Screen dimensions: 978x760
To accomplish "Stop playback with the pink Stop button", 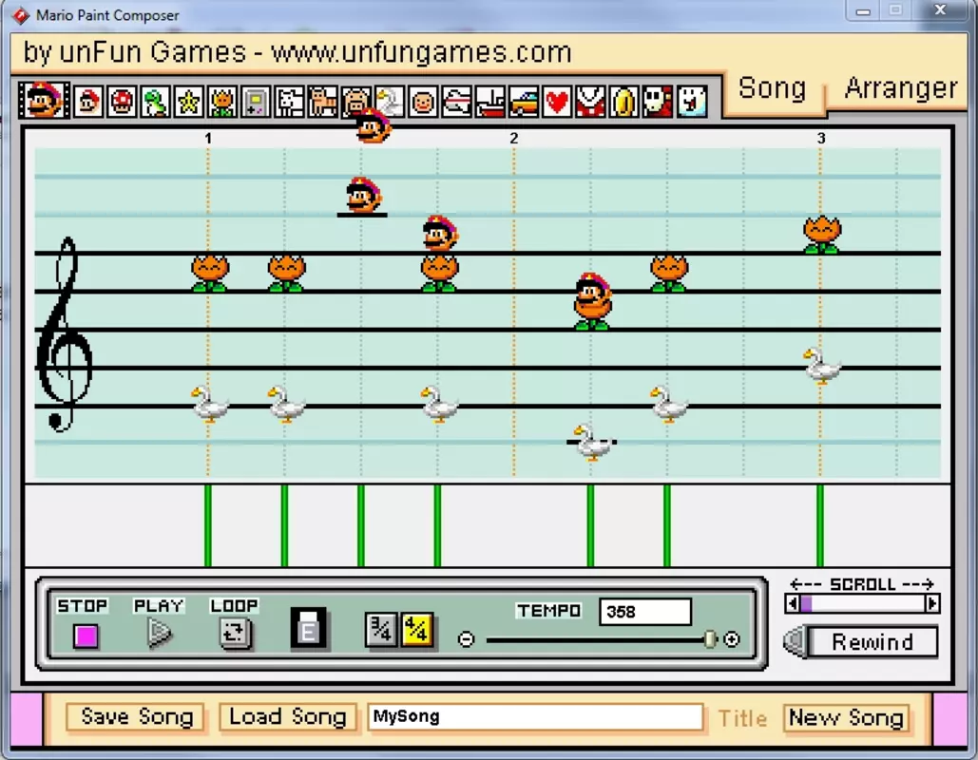I will click(x=86, y=636).
